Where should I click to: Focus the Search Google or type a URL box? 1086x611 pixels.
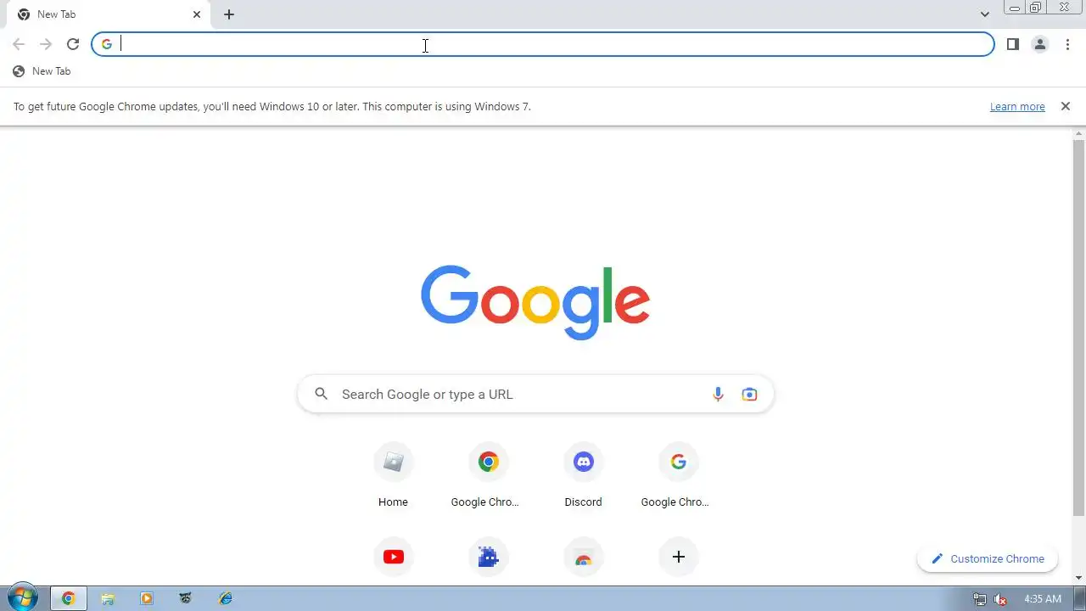pyautogui.click(x=535, y=394)
